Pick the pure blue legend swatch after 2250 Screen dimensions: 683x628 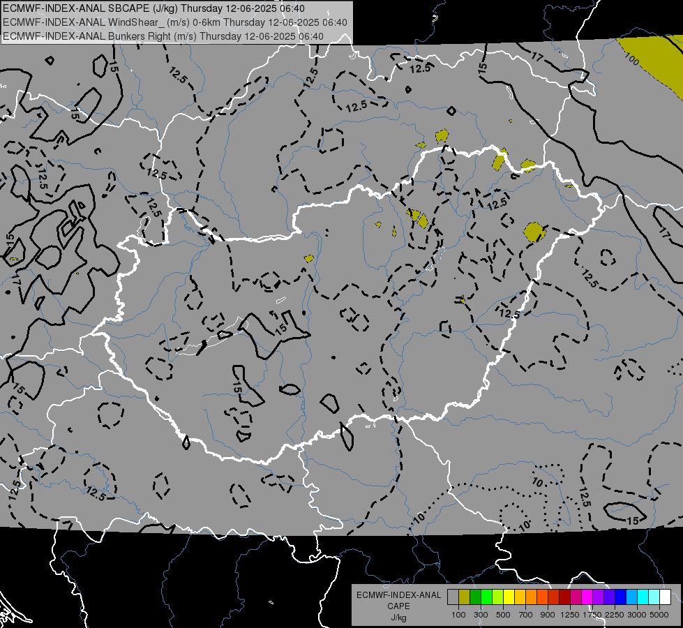(x=620, y=597)
